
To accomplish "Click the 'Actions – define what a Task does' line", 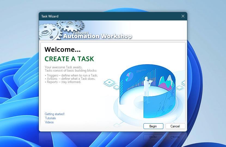I will coord(70,79).
